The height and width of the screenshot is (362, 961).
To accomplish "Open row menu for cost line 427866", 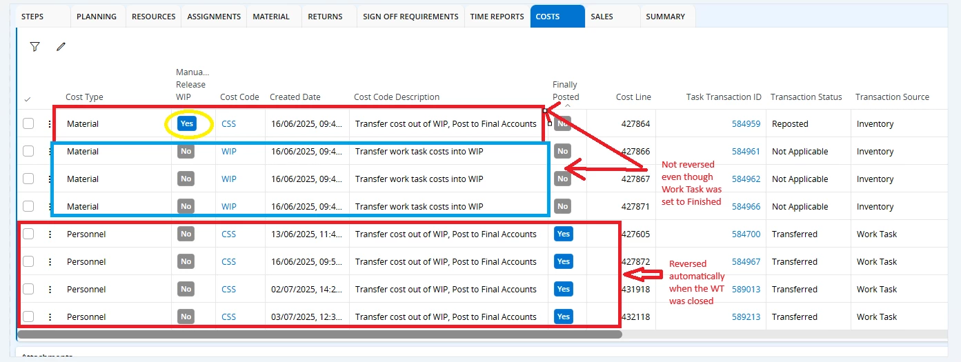I will pos(50,152).
